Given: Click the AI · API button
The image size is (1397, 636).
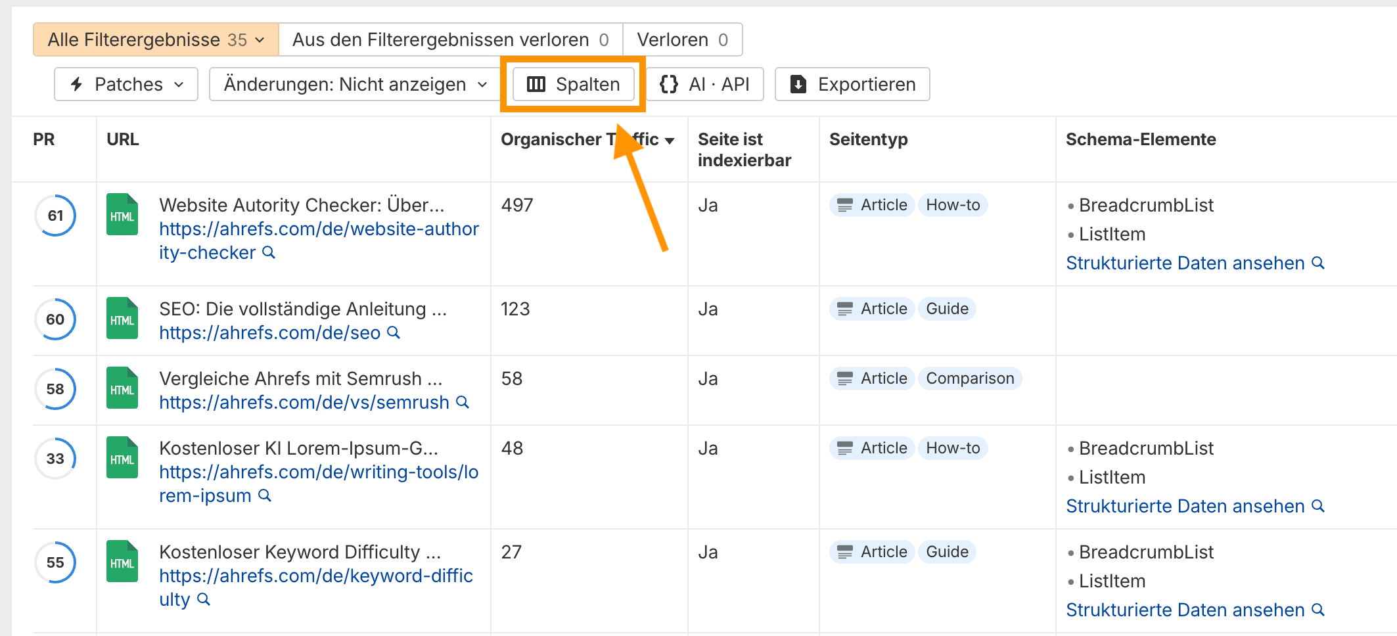Looking at the screenshot, I should (x=704, y=84).
